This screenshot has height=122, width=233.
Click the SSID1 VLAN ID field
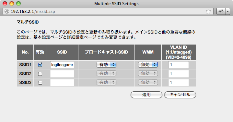coord(179,65)
